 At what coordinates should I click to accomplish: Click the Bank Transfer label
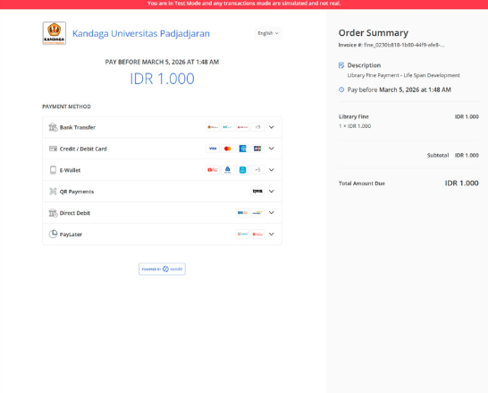[78, 127]
